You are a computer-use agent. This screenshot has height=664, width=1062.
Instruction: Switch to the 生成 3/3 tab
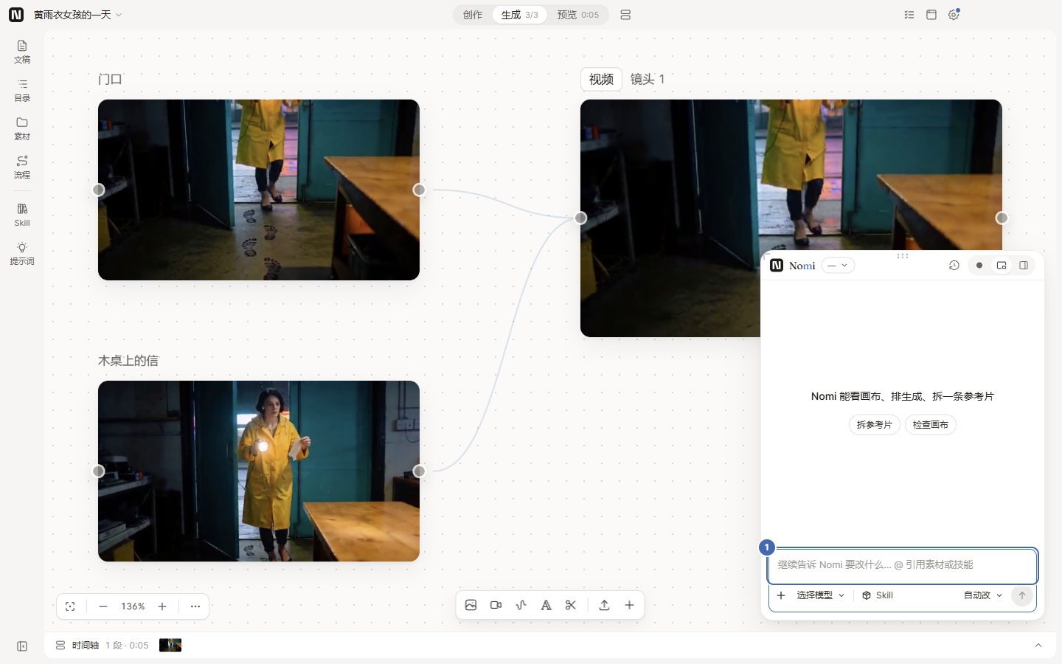[x=519, y=15]
